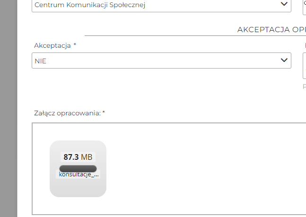Click the konsultacje_ file name
The width and height of the screenshot is (306, 217).
point(79,174)
